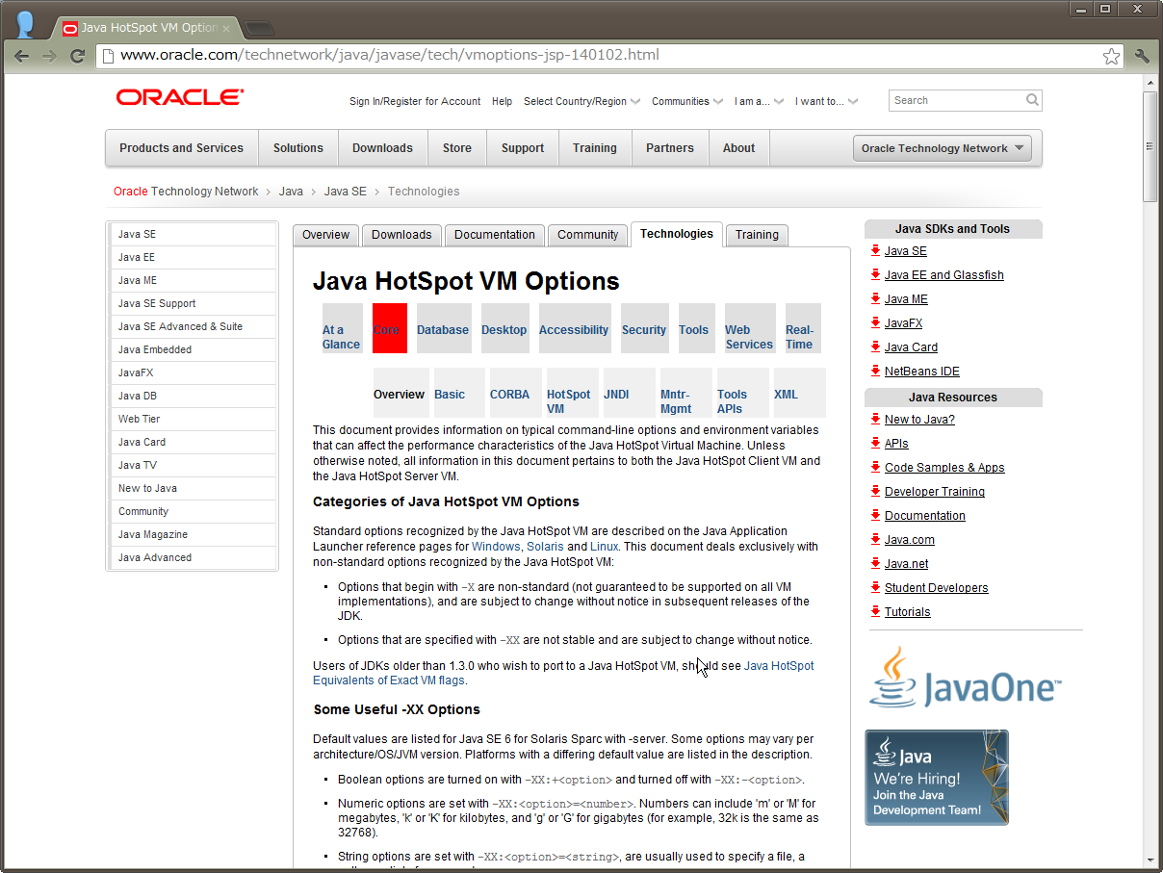Click red download arrow beside Java SE

point(875,250)
